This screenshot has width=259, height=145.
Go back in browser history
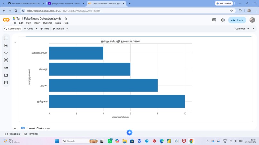pyautogui.click(x=4, y=11)
